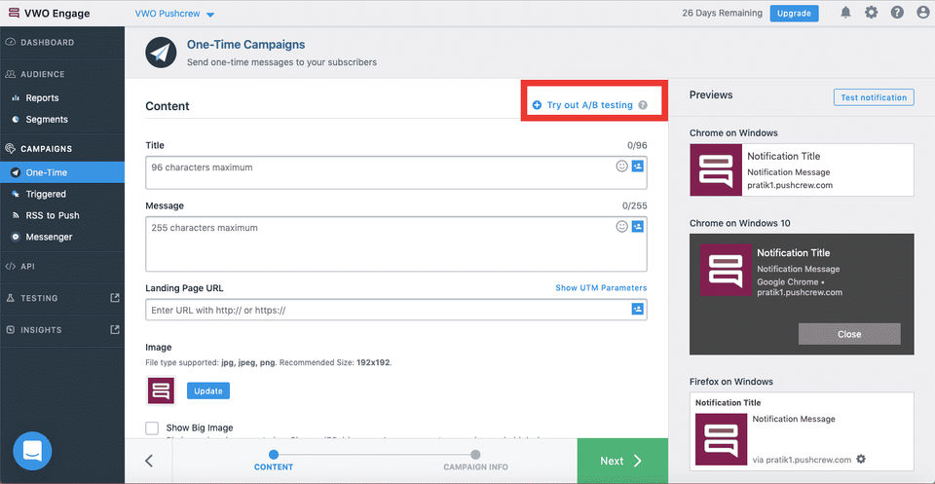
Task: Click the Upgrade button
Action: [x=794, y=14]
